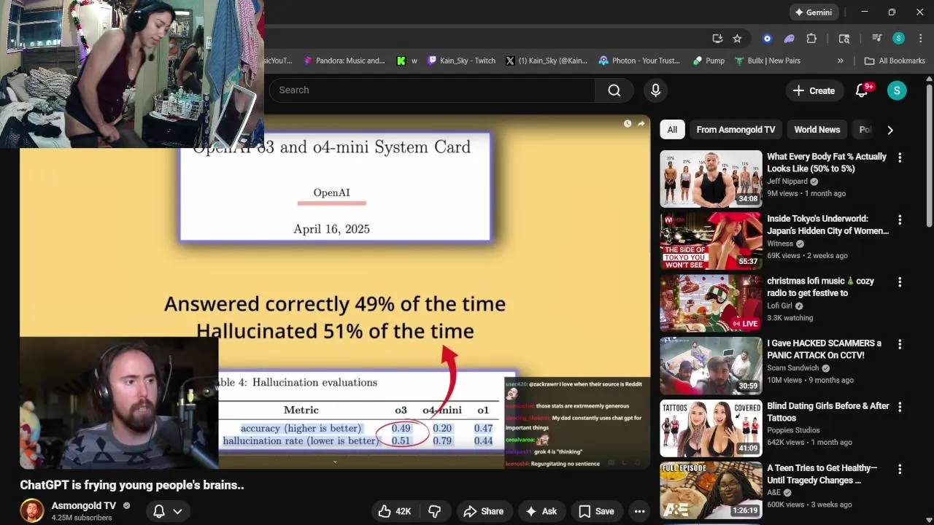Open Photon - Your Trust bookmark
Screen dimensions: 934x525
(640, 61)
